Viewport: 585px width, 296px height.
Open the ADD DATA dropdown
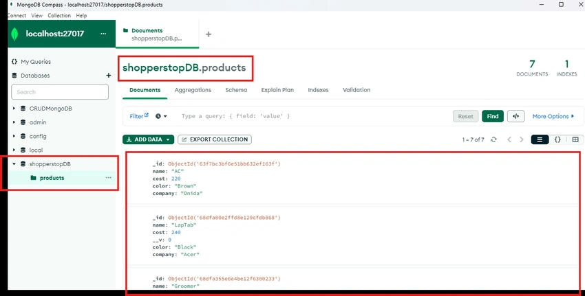coord(148,139)
